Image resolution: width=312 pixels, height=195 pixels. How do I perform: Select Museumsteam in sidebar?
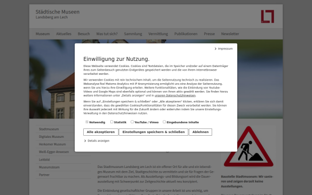(63, 167)
